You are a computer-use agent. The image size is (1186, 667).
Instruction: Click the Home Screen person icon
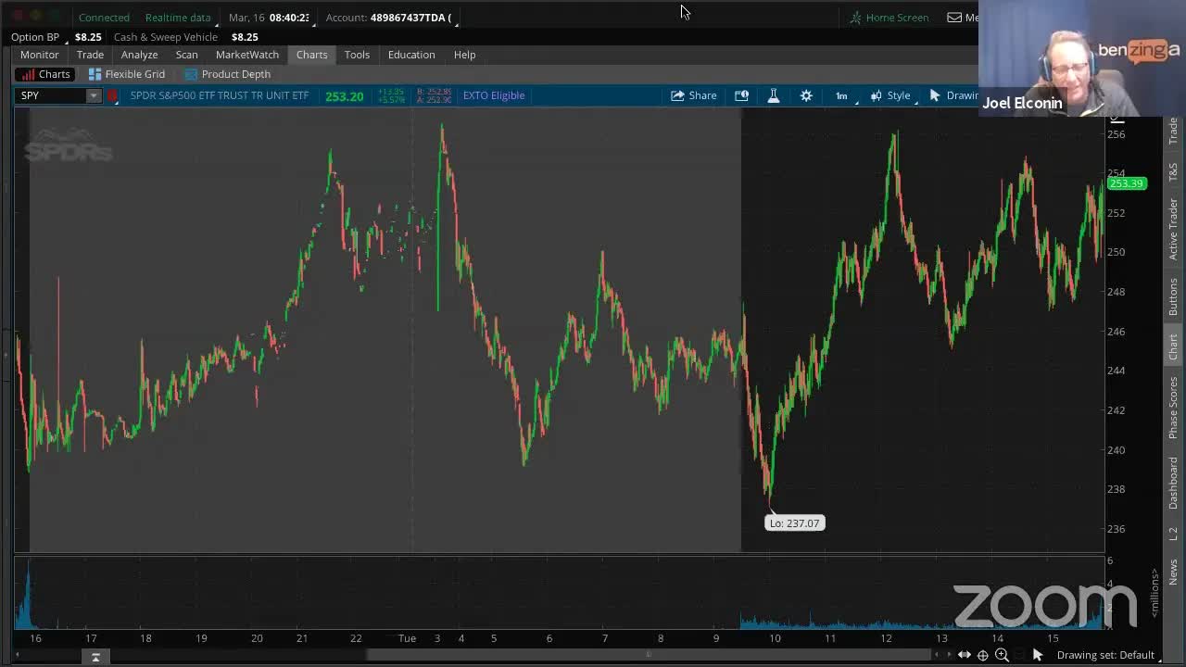(856, 18)
